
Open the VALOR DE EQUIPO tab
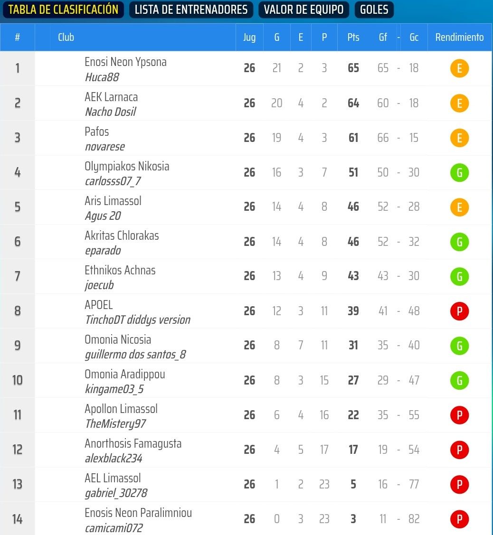[x=303, y=9]
